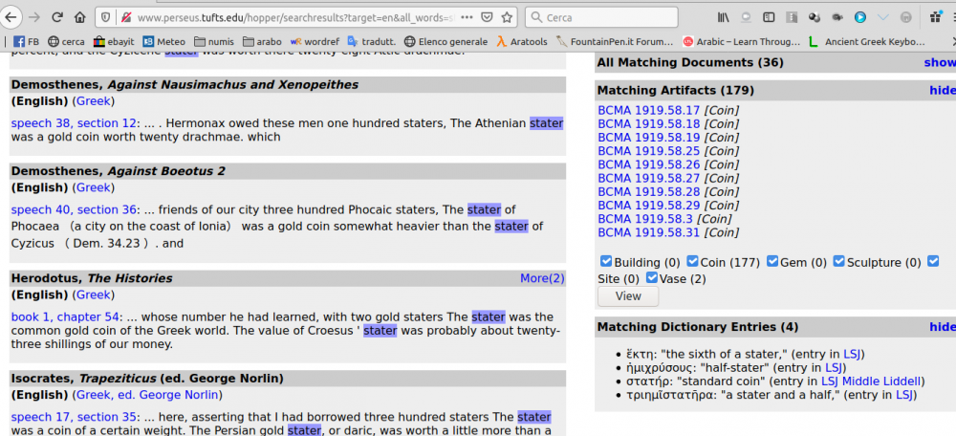
Task: Open the Library toolbar icon
Action: coord(724,17)
